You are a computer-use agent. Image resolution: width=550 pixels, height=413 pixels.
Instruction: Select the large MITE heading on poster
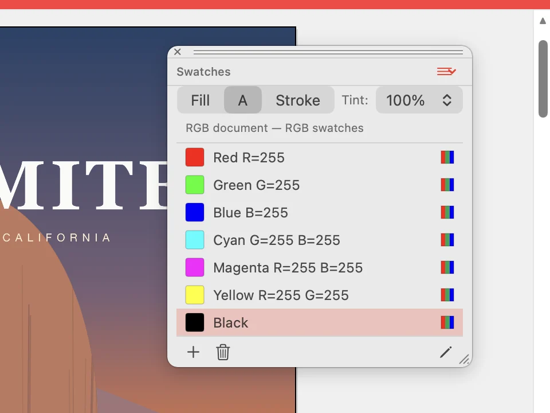coord(84,185)
